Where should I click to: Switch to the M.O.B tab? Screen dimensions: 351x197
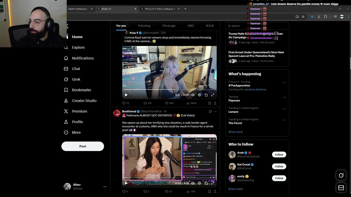(210, 26)
